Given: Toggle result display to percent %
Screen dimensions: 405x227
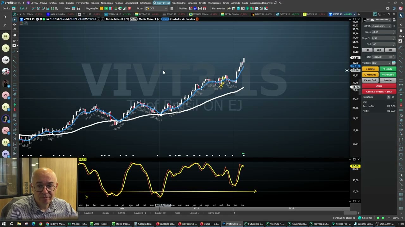Looking at the screenshot, I should tap(393, 97).
